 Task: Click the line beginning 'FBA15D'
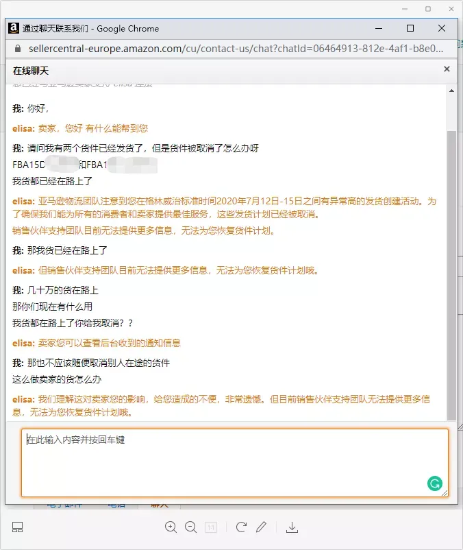[x=85, y=165]
